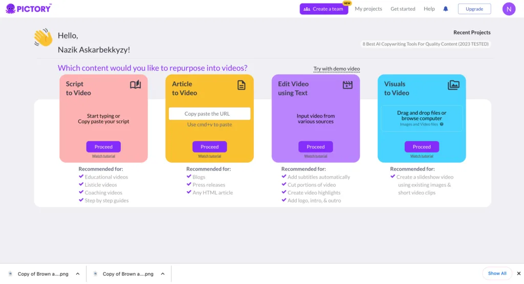Open the recent 8 Best AI Copywriting Tools project
This screenshot has width=524, height=284.
coord(425,44)
